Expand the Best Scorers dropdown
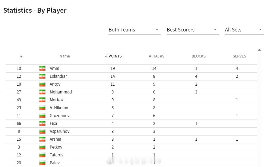 click(193, 30)
